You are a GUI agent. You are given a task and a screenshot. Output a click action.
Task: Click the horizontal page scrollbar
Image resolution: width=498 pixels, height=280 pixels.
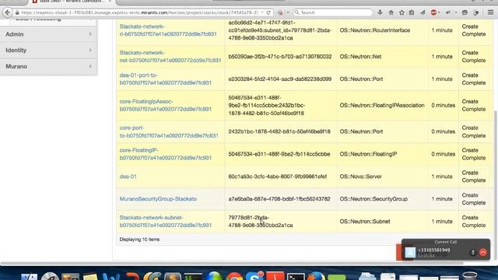[x=232, y=263]
